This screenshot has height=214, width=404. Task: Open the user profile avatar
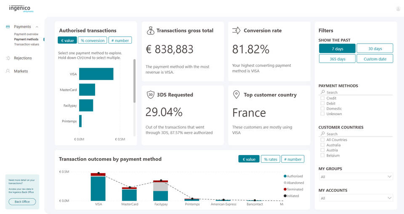399,9
